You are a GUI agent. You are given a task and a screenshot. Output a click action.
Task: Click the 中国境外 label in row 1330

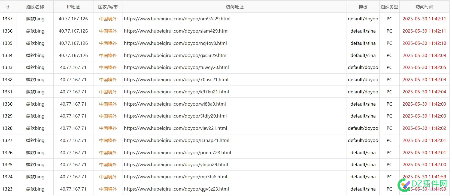108,104
